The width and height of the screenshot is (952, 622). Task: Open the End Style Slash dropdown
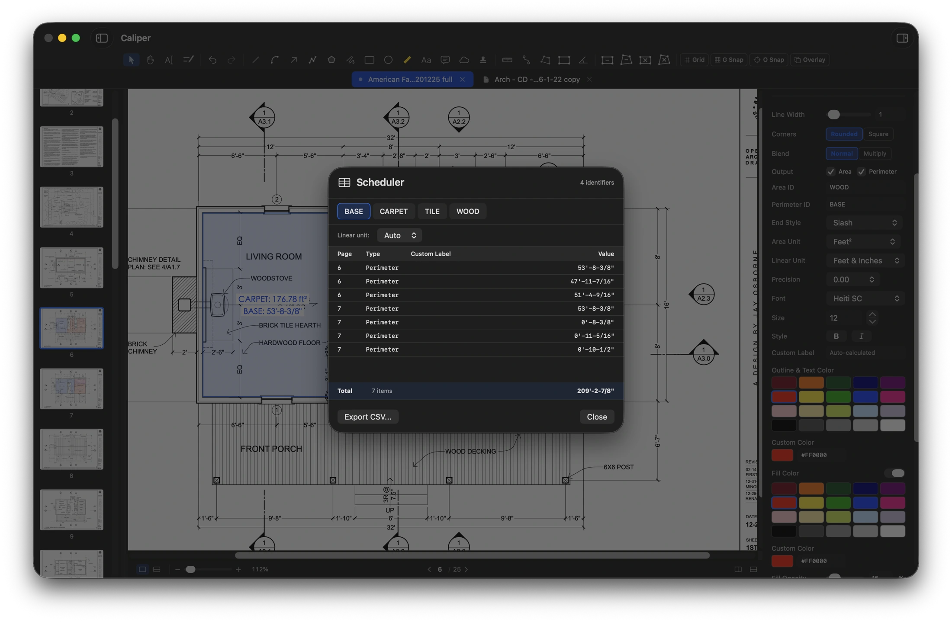point(864,223)
